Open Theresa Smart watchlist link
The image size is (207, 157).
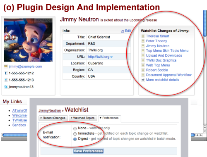[158, 36]
